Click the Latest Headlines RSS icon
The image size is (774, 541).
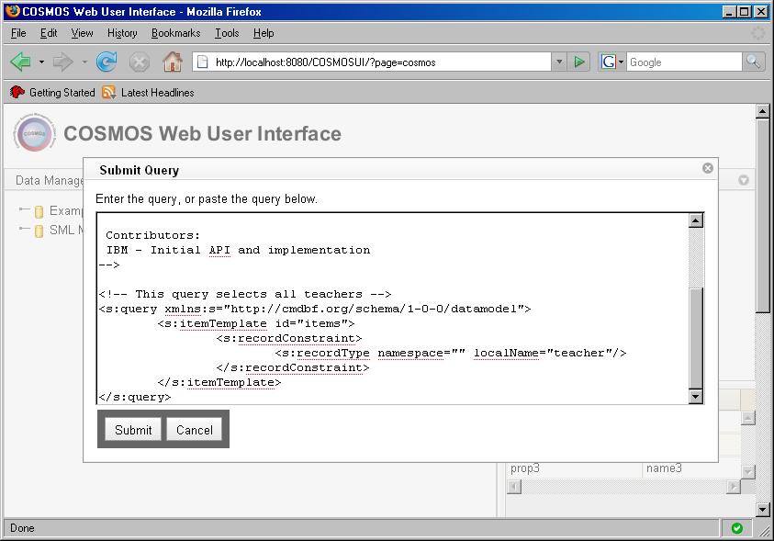(108, 92)
